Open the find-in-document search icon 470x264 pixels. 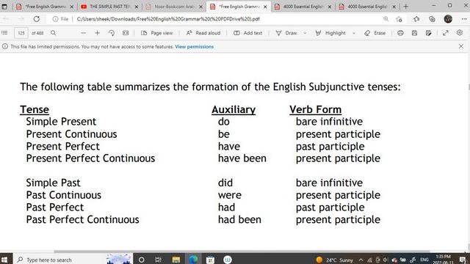point(53,33)
